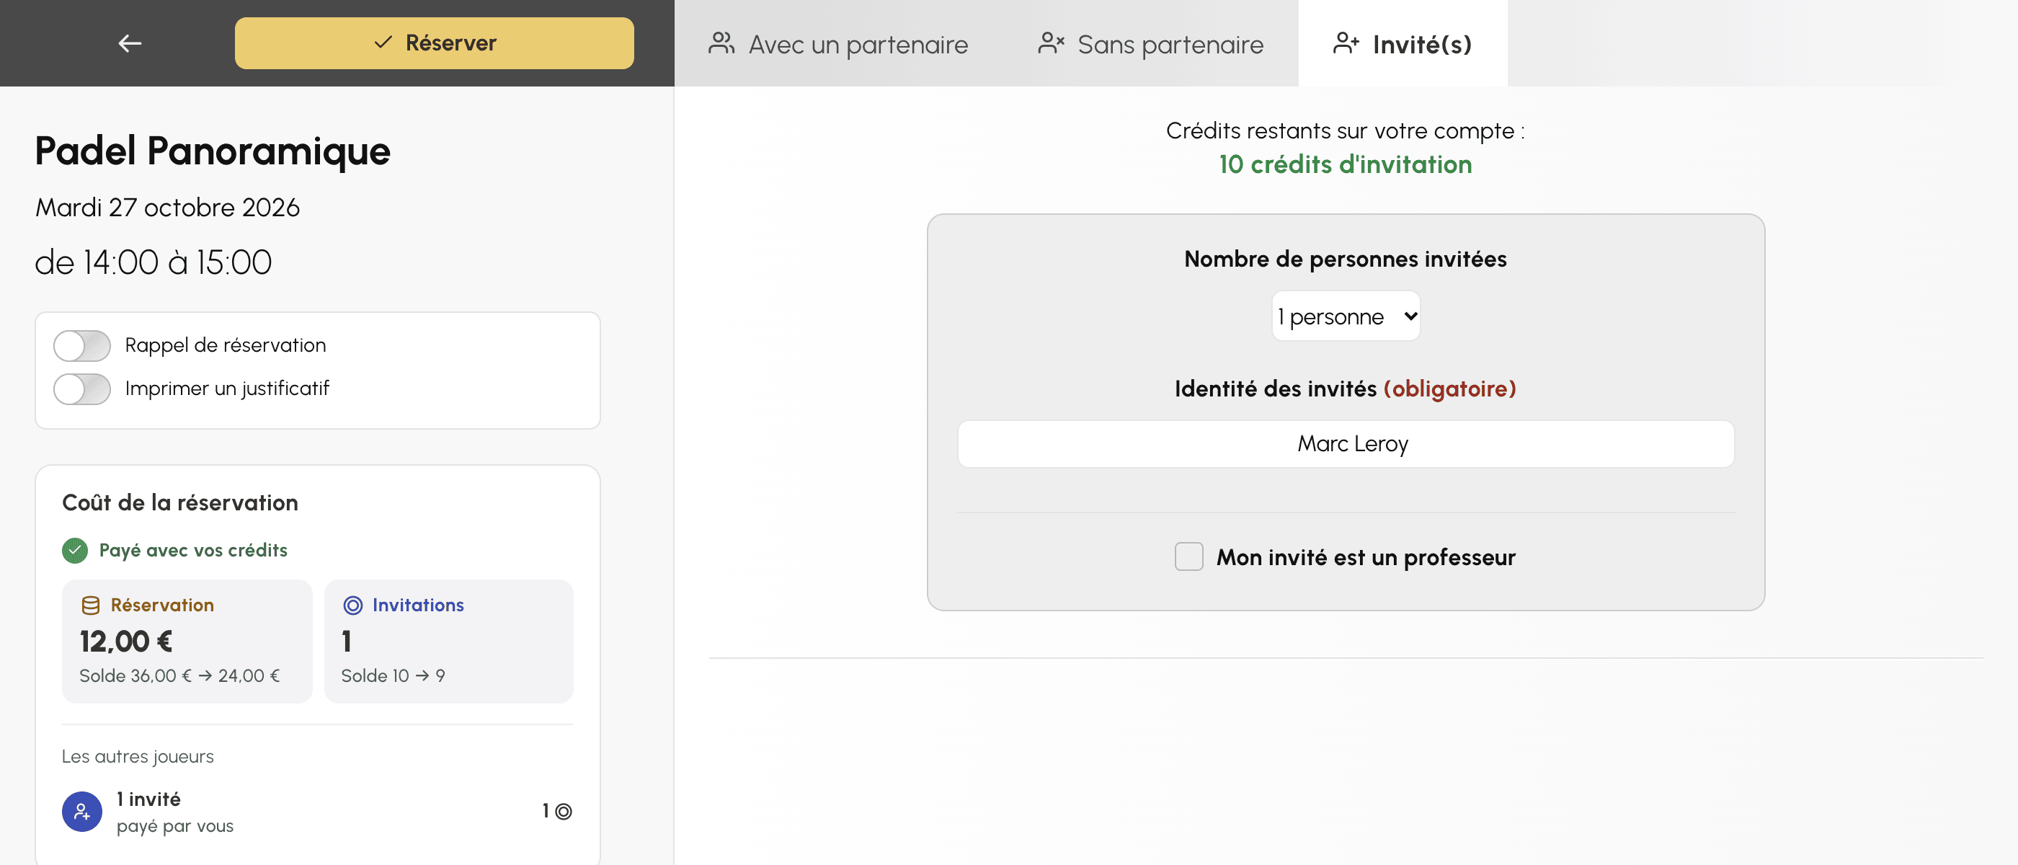Screen dimensions: 2018x865
Task: Select the Invité(s) tab
Action: click(x=1403, y=44)
